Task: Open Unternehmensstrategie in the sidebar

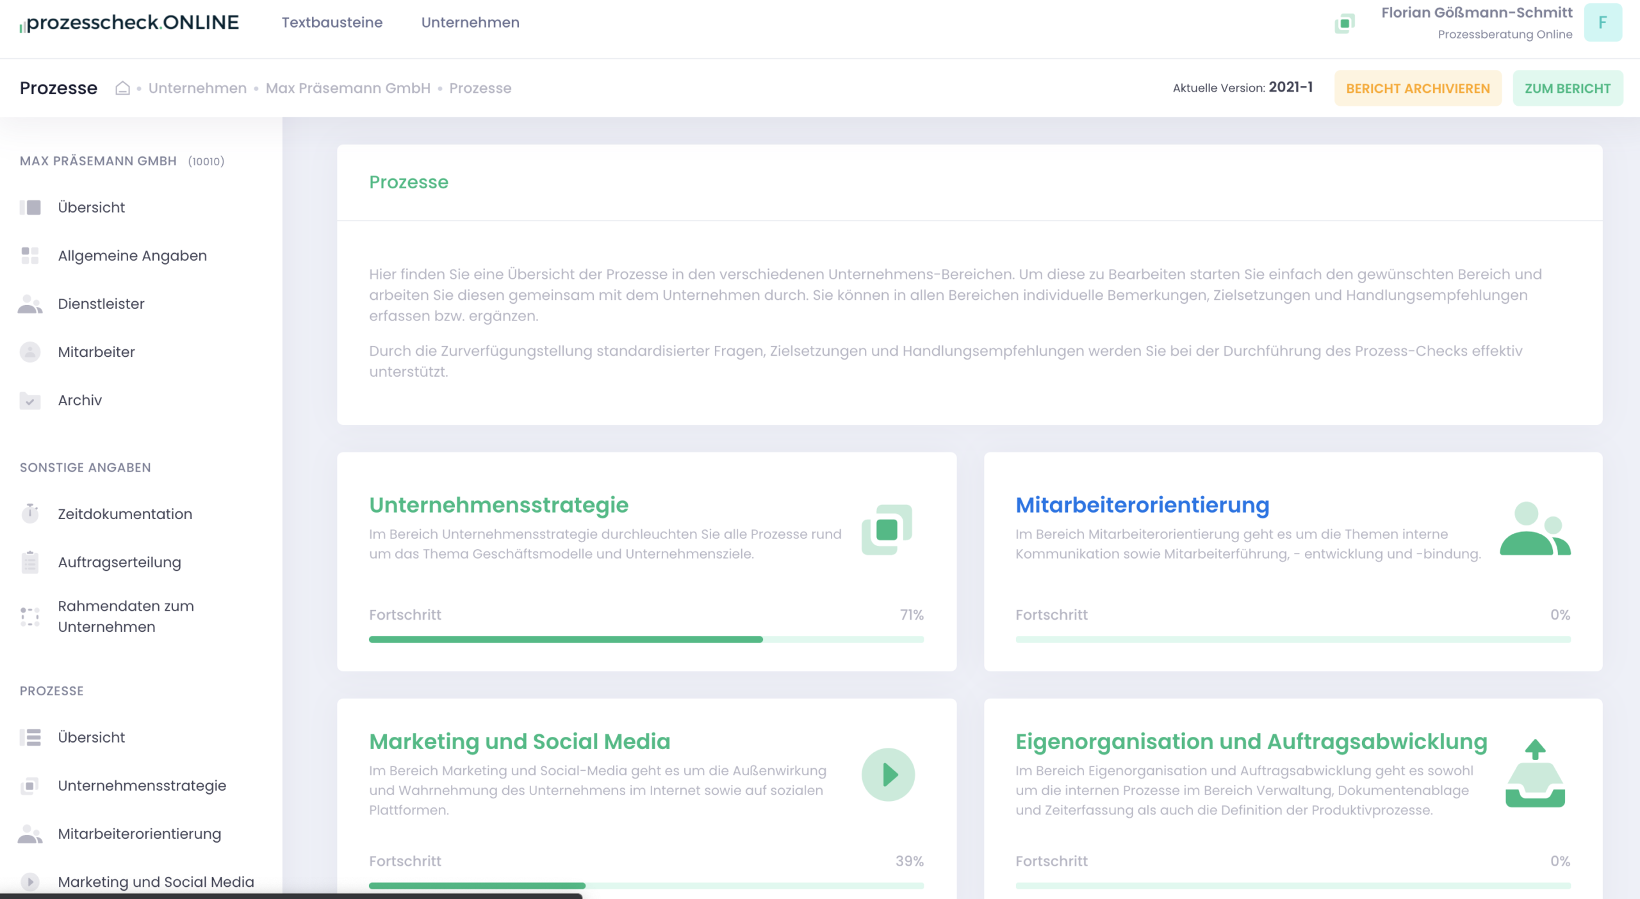Action: [142, 786]
